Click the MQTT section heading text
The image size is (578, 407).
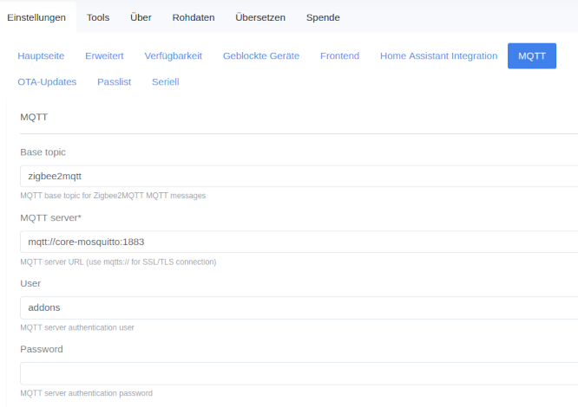point(34,117)
